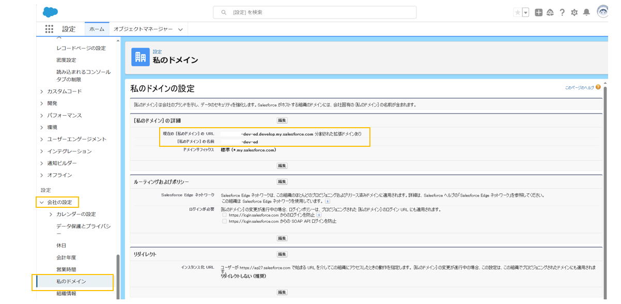Viewport: 621px width, 304px height.
Task: Open 密度設定 in sidebar
Action: pos(66,60)
